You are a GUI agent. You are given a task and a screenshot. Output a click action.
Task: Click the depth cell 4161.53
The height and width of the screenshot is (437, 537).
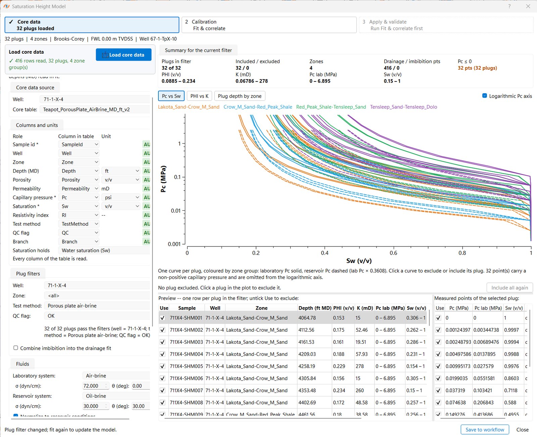[x=314, y=342]
